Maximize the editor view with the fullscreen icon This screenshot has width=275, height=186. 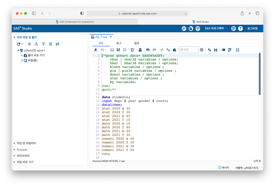coord(238,50)
